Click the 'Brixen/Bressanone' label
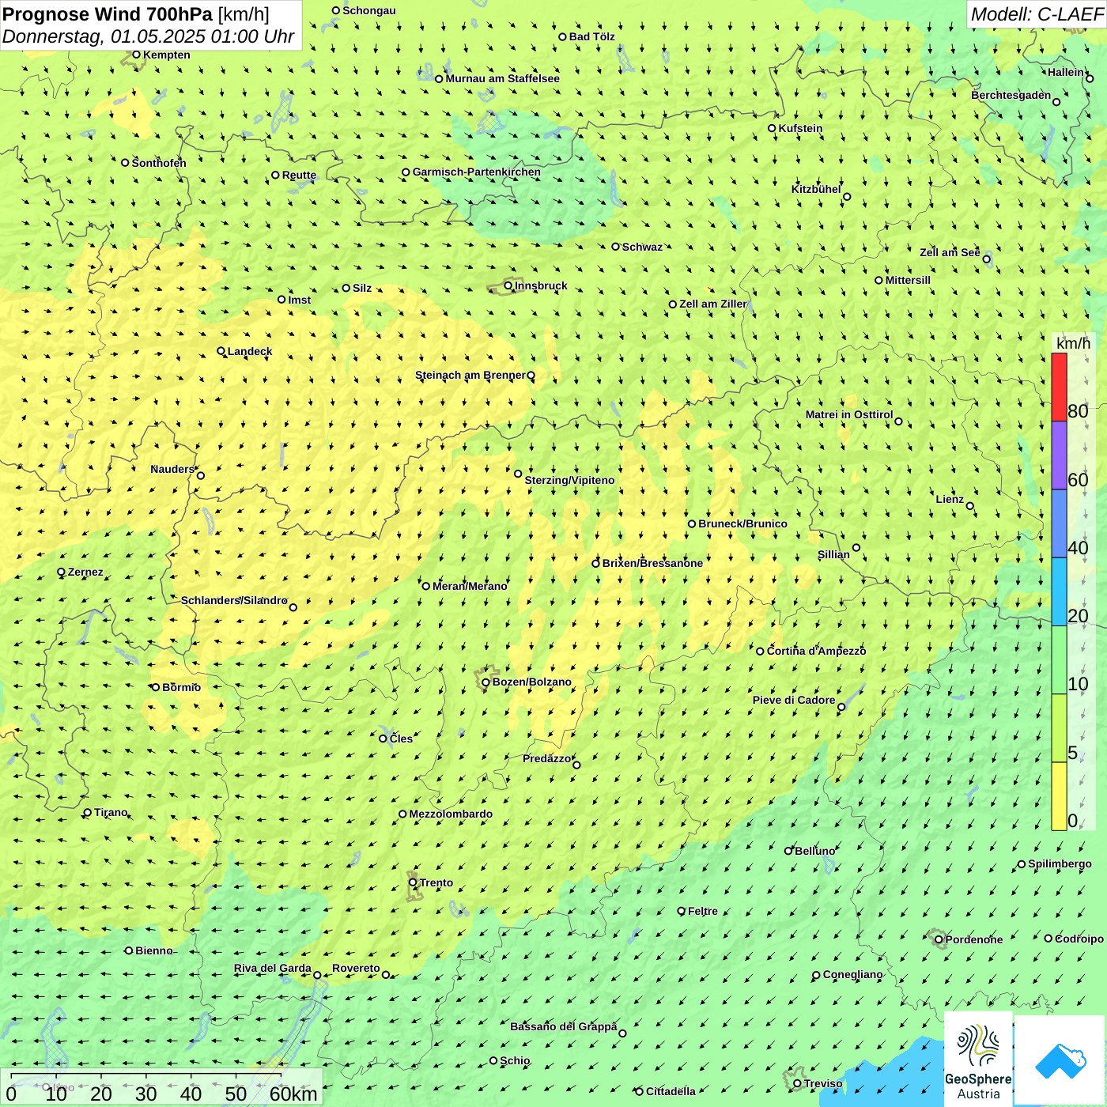Viewport: 1107px width, 1107px height. pos(652,563)
